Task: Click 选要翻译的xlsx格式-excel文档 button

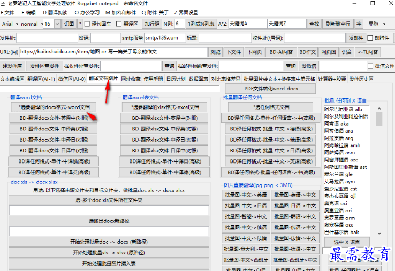Action: click(165, 107)
